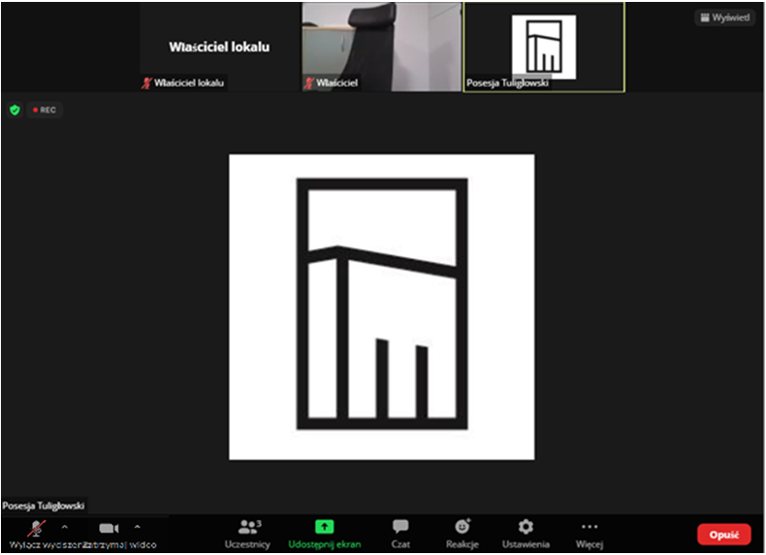
Task: Toggle the microphone mute icon
Action: coord(37,528)
